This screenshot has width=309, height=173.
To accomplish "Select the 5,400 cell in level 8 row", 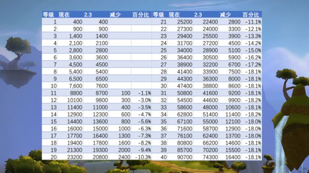I will pos(76,72).
